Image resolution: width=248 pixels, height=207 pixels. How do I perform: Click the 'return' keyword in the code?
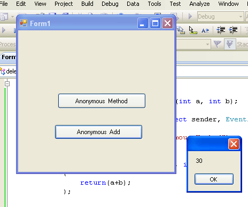[x=93, y=183]
